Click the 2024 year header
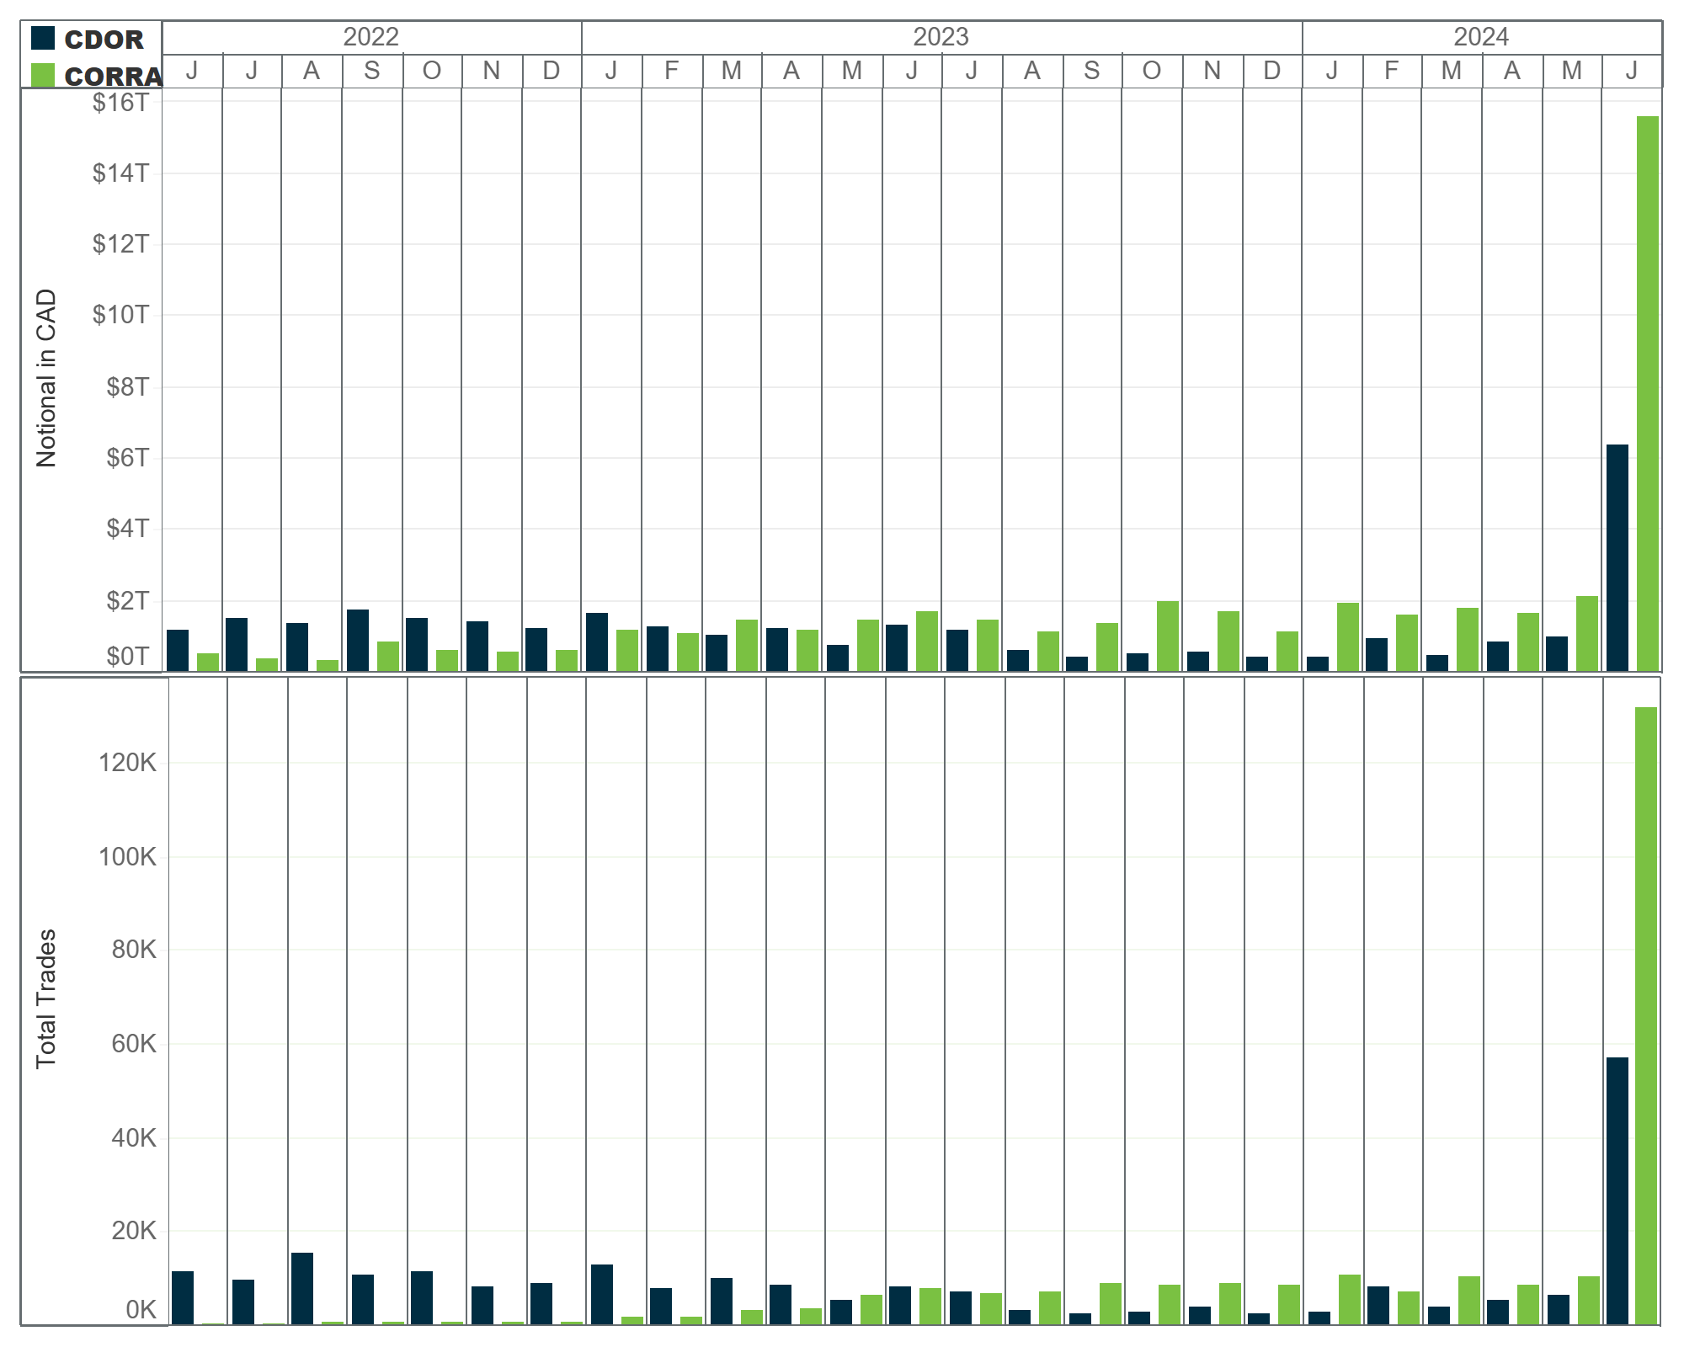Image resolution: width=1684 pixels, height=1347 pixels. click(x=1481, y=37)
